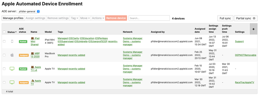Click recently-added tag in RaceTracAppleTV row
This screenshot has height=95, width=259.
[77, 82]
